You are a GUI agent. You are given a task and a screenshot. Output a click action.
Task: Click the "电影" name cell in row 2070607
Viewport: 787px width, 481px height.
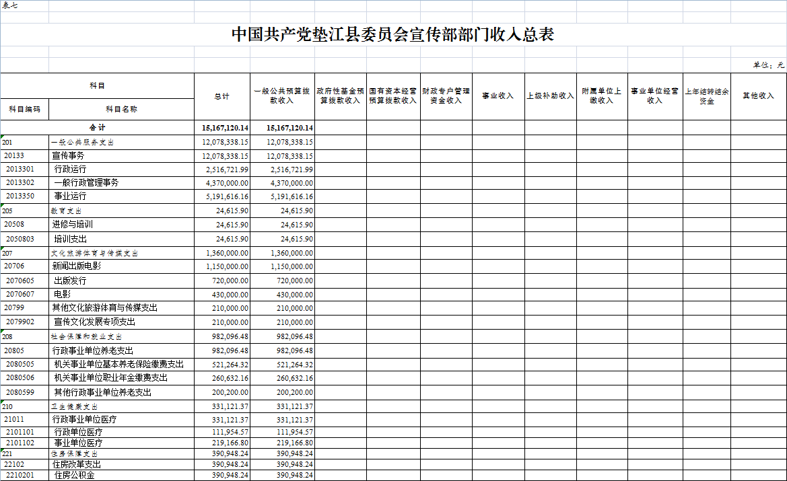(121, 295)
